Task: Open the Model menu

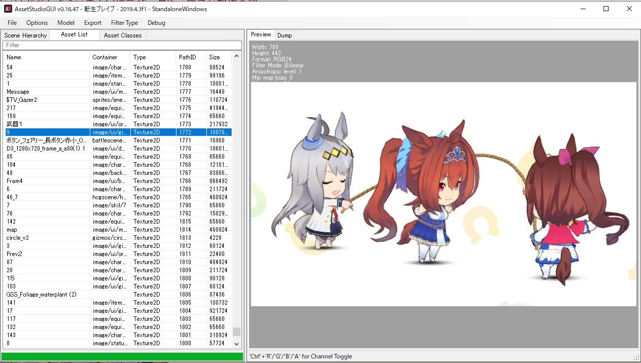Action: click(x=66, y=23)
